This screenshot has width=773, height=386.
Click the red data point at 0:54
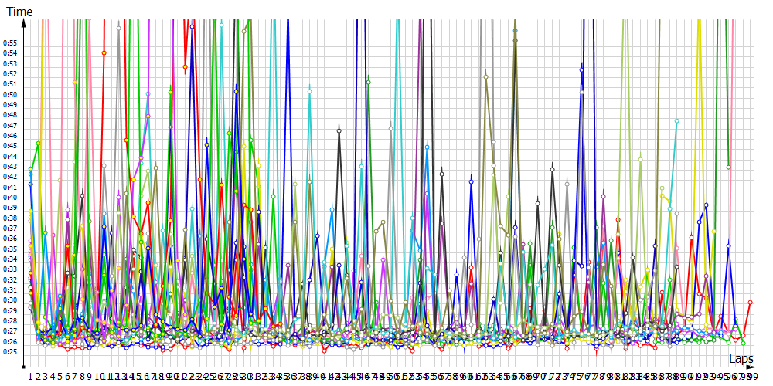[x=104, y=52]
